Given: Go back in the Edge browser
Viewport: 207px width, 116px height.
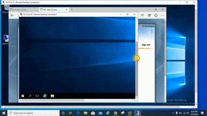Looking at the screenshot, I should tap(12, 15).
